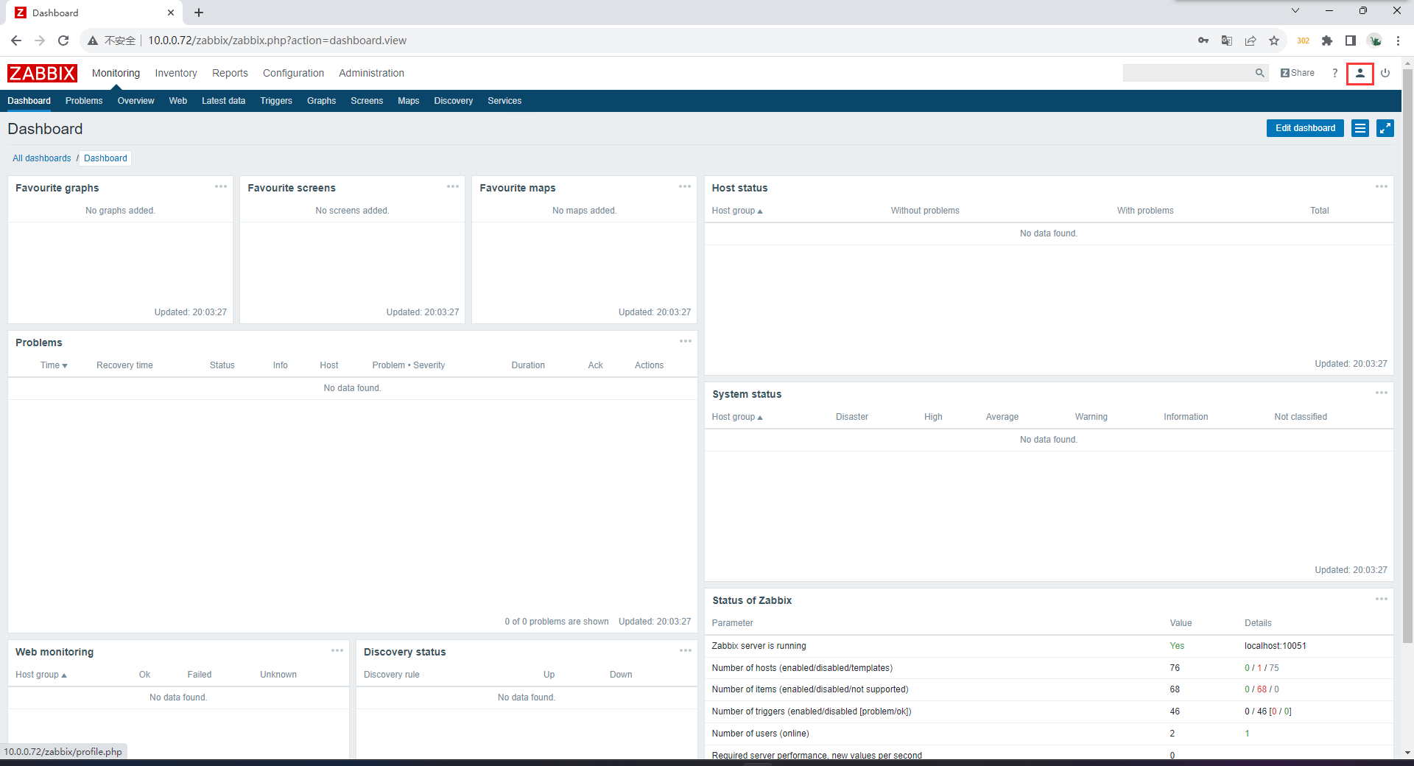This screenshot has width=1414, height=766.
Task: Toggle fullscreen kiosk mode icon
Action: click(1385, 128)
